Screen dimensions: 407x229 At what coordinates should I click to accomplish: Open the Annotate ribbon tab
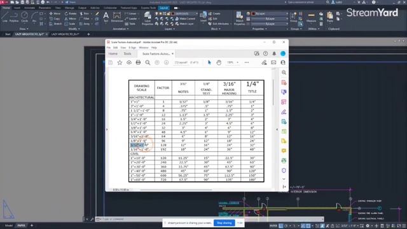click(x=29, y=8)
